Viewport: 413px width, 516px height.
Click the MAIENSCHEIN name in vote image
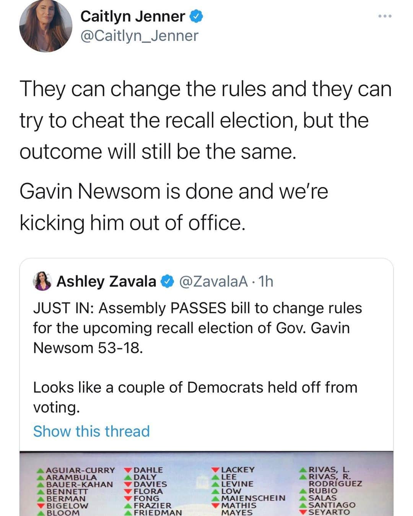pyautogui.click(x=254, y=498)
